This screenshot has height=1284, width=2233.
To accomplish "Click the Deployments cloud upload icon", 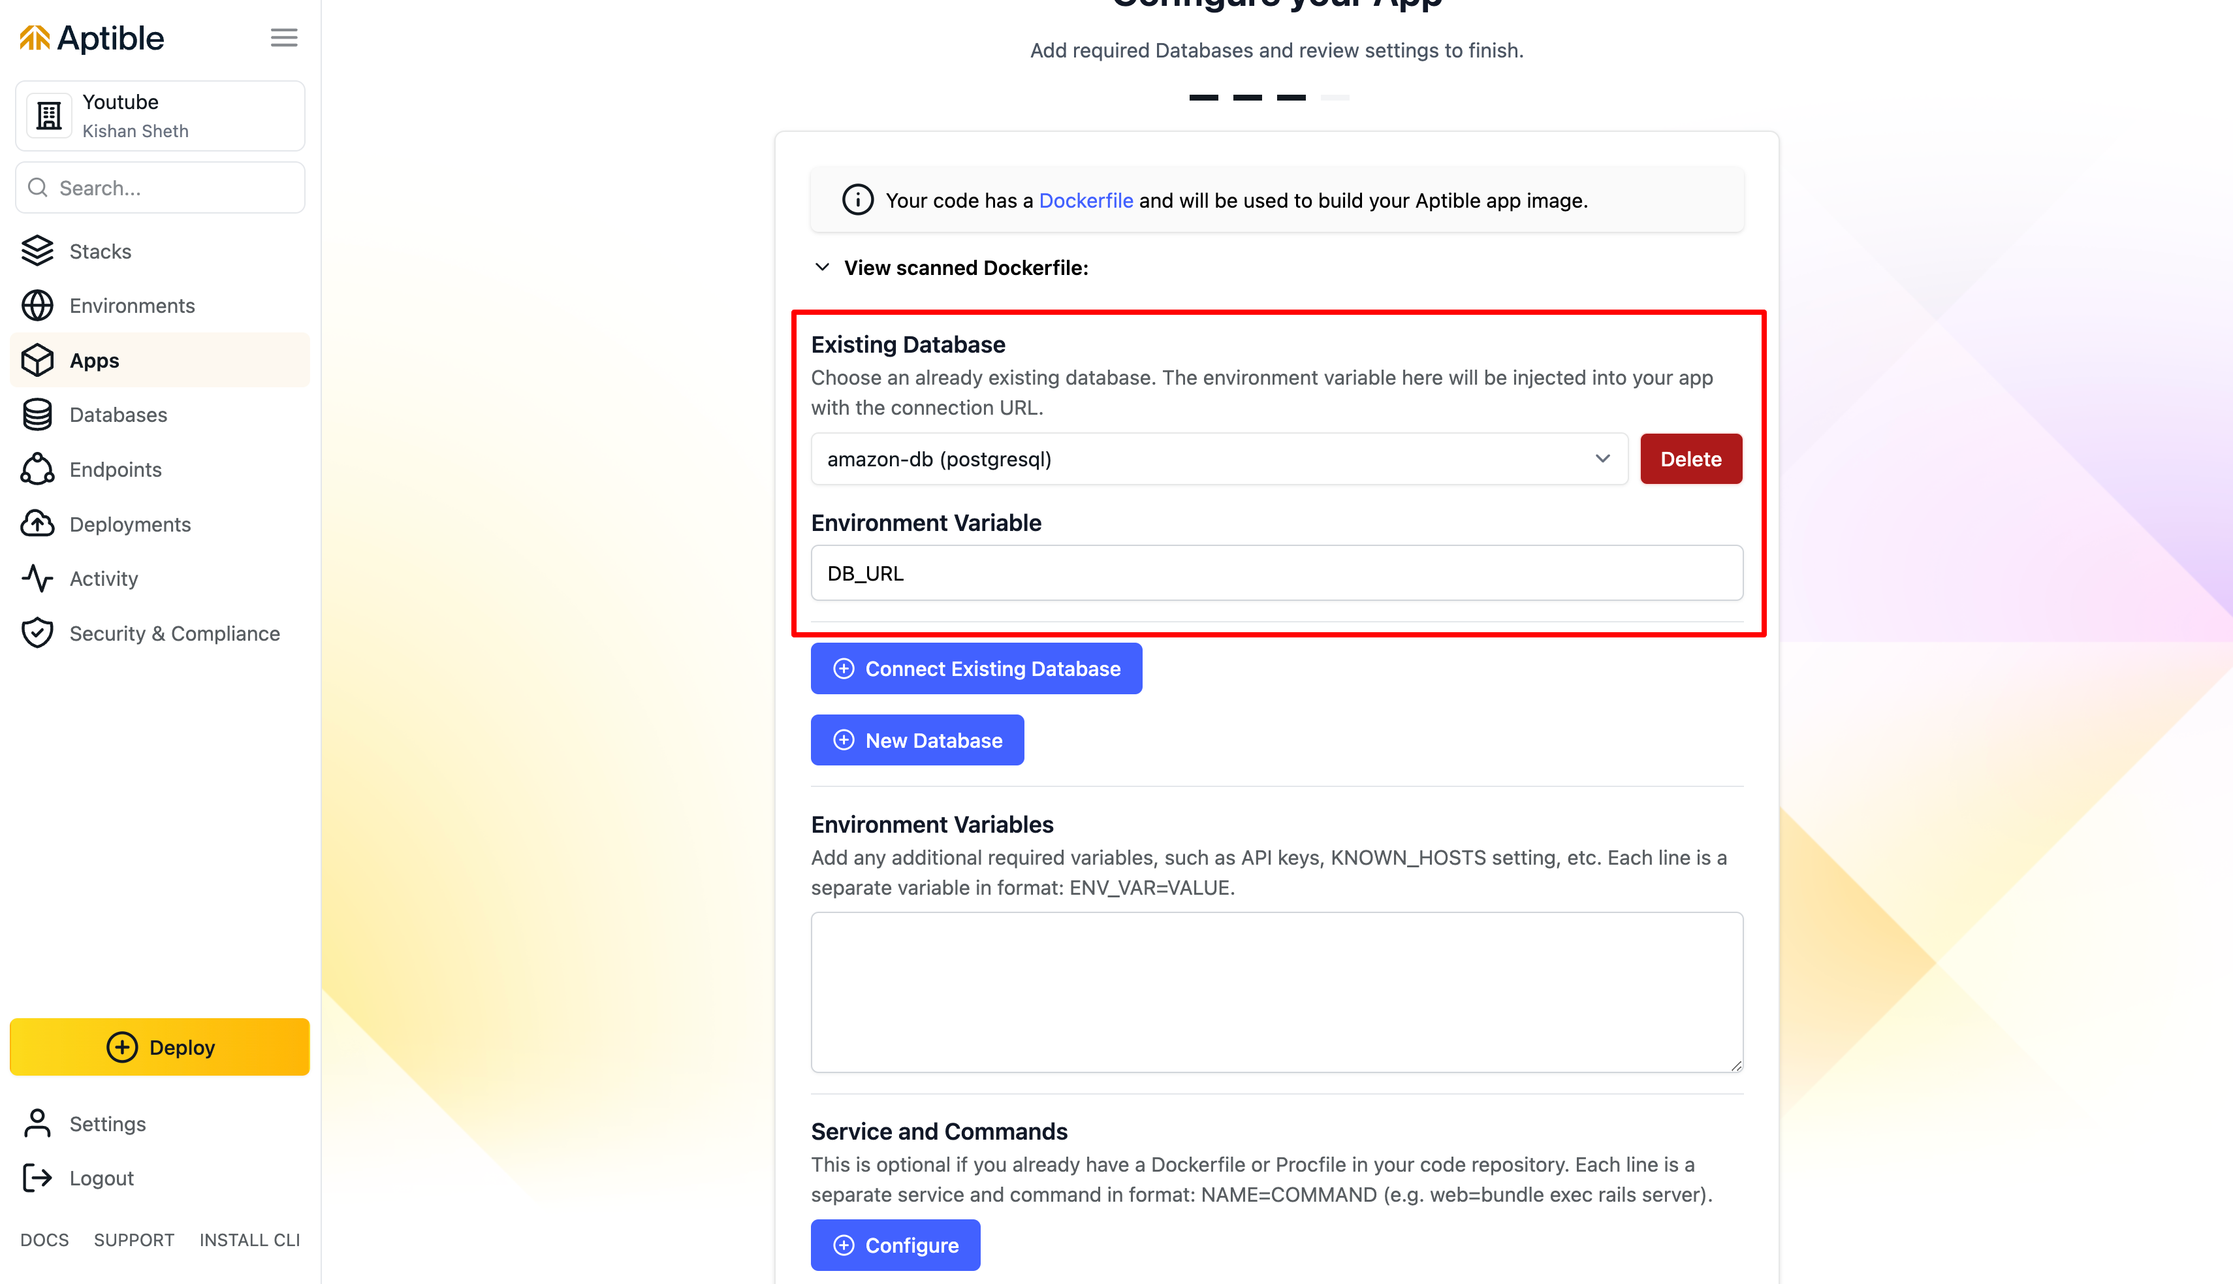I will pos(37,524).
